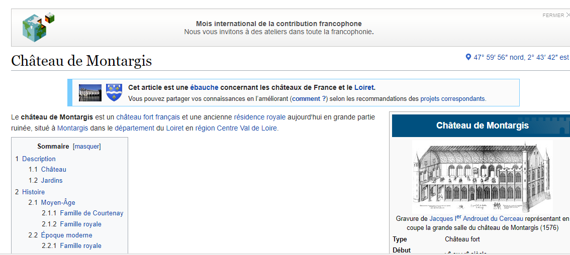This screenshot has height=255, width=570.
Task: Follow the résidence royale link
Action: point(260,117)
